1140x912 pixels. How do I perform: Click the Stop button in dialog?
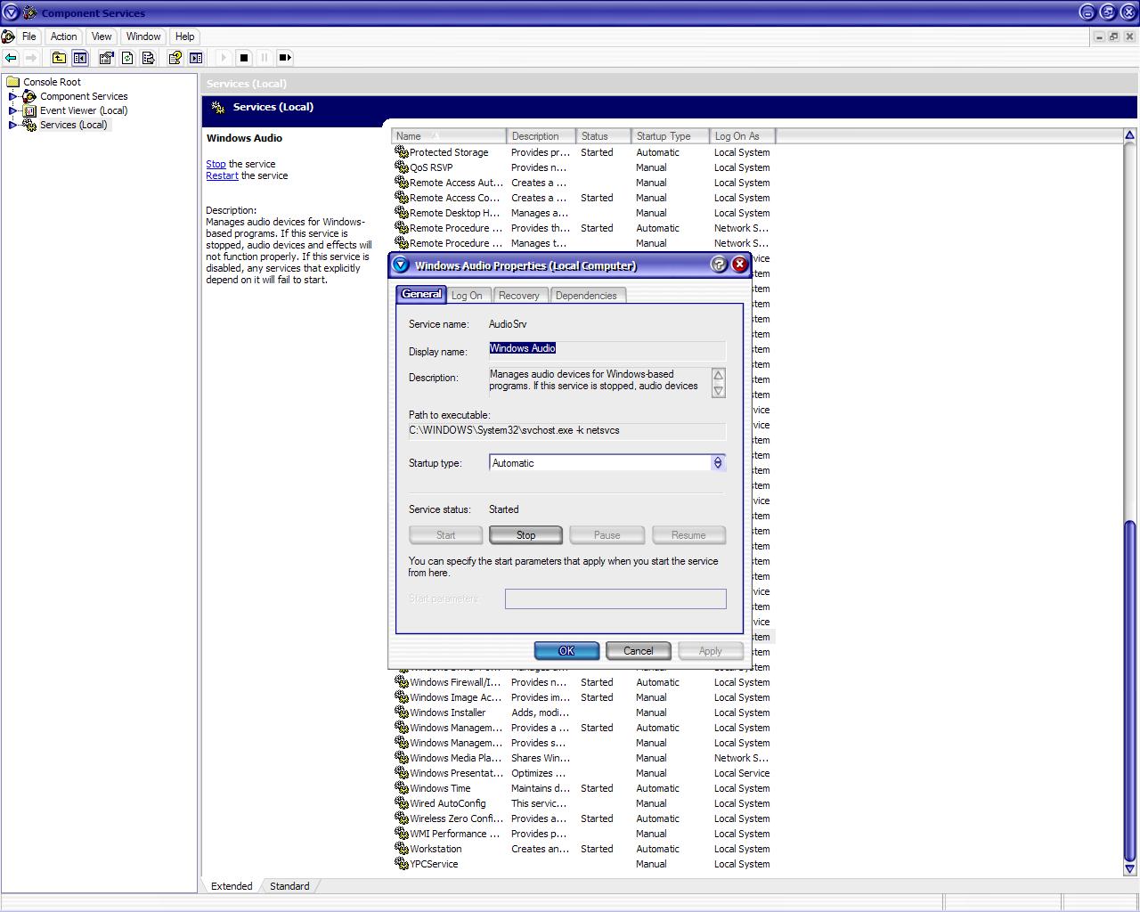pos(525,535)
